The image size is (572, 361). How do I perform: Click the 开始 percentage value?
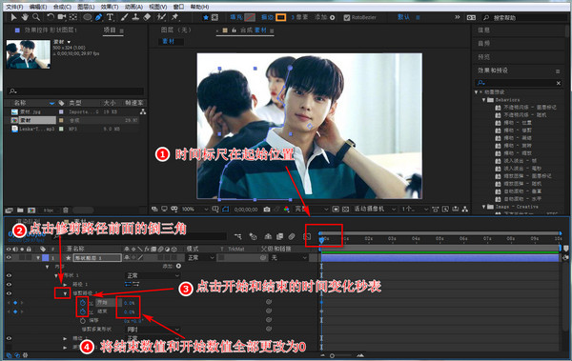(x=129, y=303)
